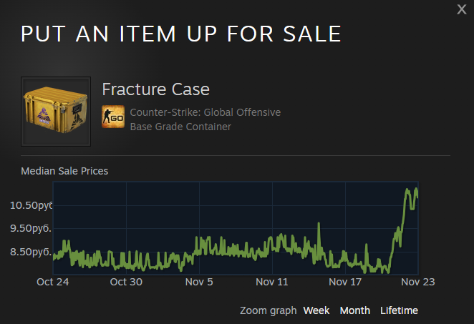Click the 8.50 руб. axis label
The image size is (474, 324).
30,252
